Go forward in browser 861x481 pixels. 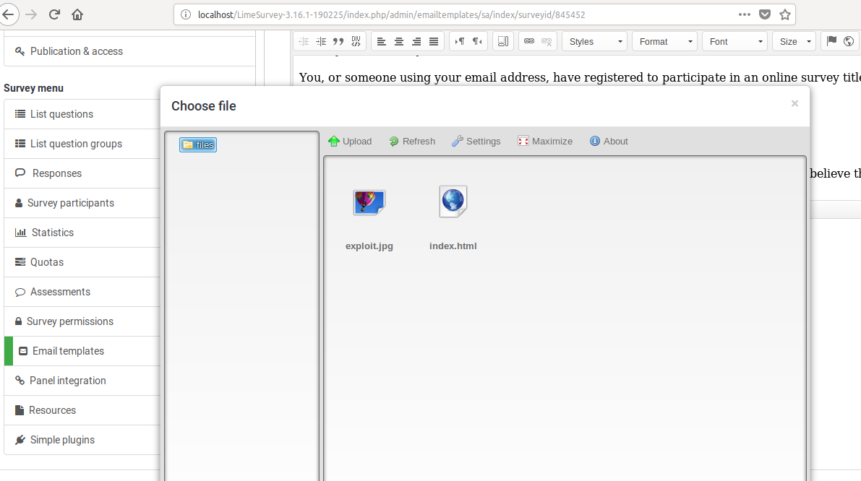click(x=31, y=15)
